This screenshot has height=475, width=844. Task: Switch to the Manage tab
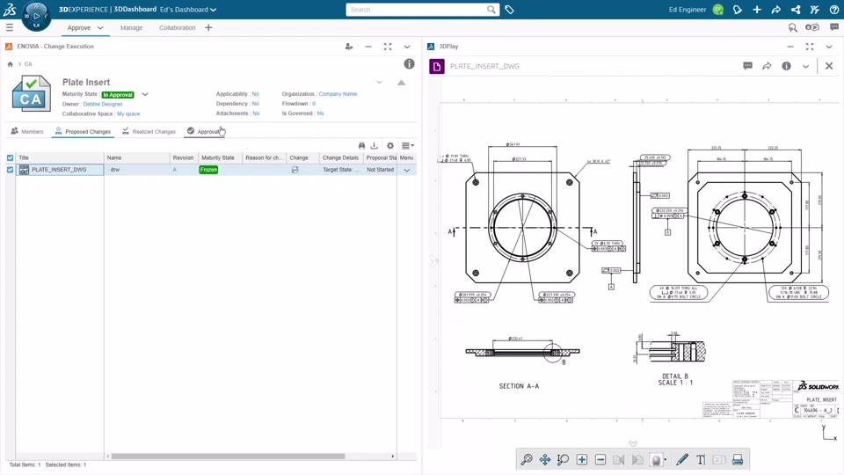(131, 27)
